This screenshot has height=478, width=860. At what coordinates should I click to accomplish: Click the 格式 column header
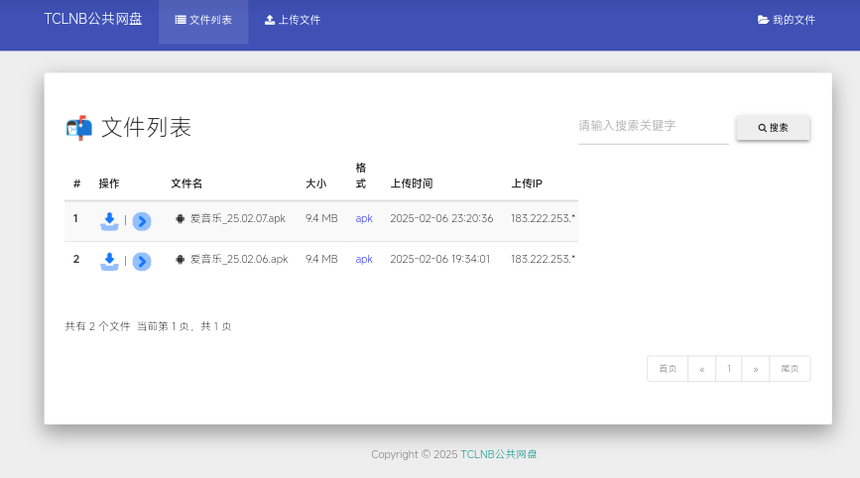(361, 176)
